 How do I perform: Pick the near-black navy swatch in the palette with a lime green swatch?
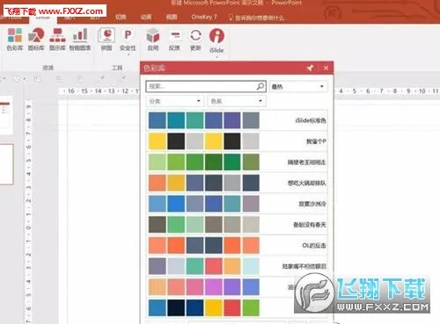tap(176, 307)
